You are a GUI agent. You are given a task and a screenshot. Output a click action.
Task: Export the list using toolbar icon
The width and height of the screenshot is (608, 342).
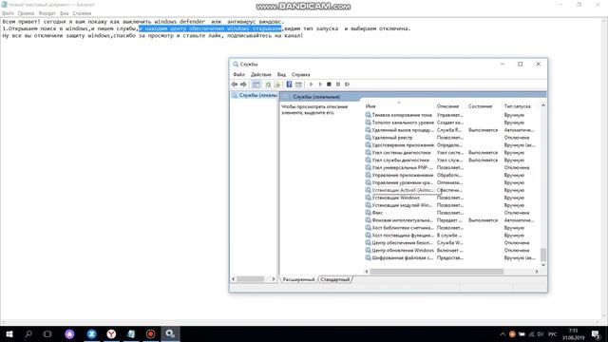pyautogui.click(x=277, y=85)
